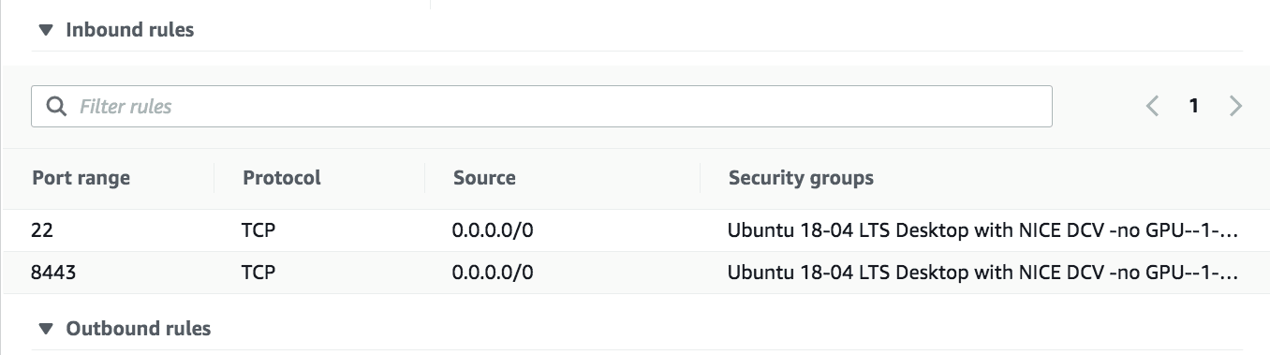Click the magnifier icon in filter box
This screenshot has width=1270, height=355.
(x=56, y=107)
